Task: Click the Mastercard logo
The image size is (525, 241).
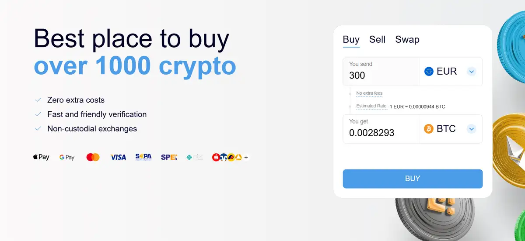Action: pos(93,157)
